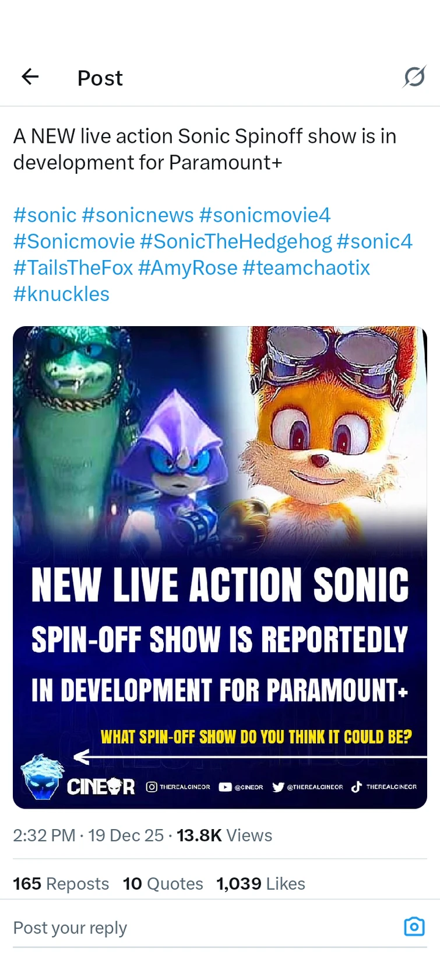View the 10 Quotes of this post
Image resolution: width=440 pixels, height=979 pixels.
pos(163,883)
